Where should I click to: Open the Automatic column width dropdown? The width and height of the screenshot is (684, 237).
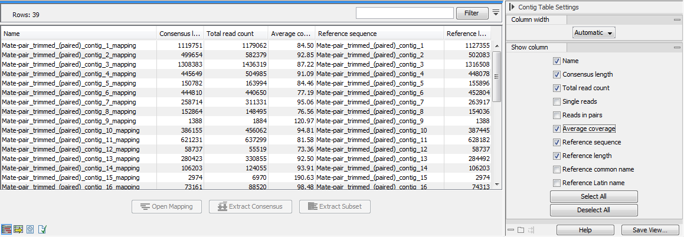click(x=594, y=33)
